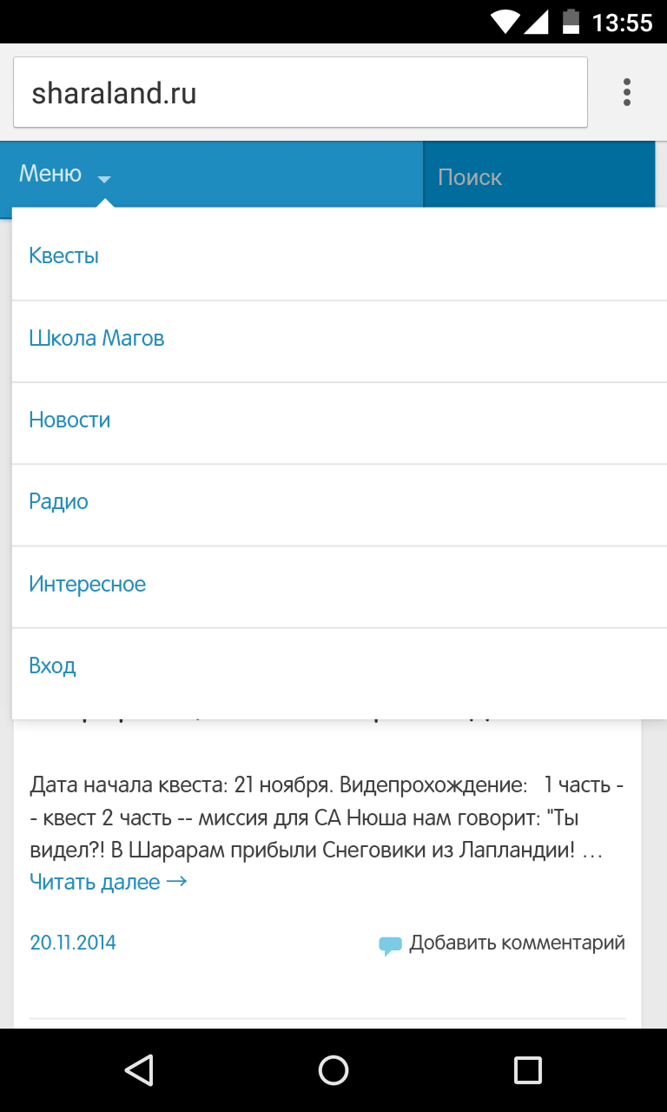This screenshot has height=1112, width=667.
Task: Open the Школа Магов menu item
Action: pos(96,338)
